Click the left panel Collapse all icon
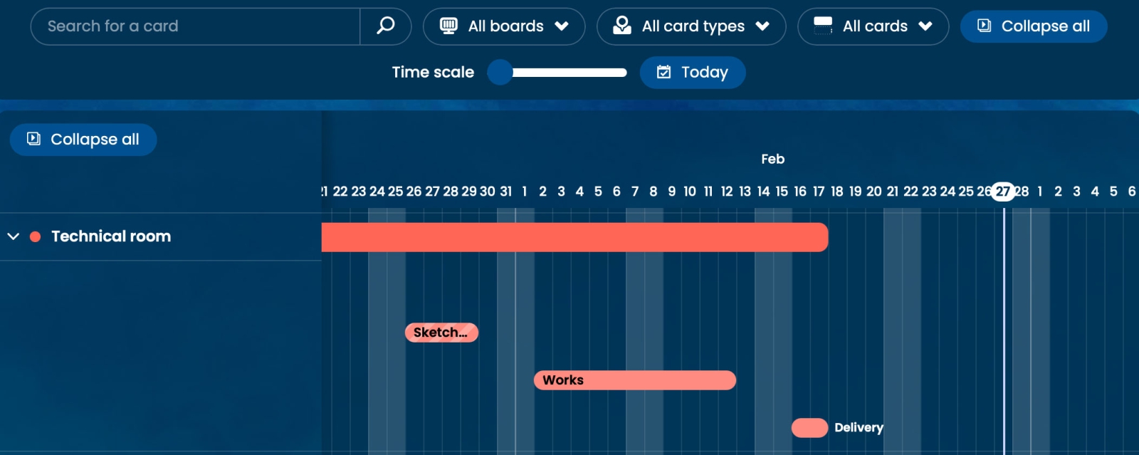Image resolution: width=1139 pixels, height=455 pixels. pyautogui.click(x=33, y=139)
